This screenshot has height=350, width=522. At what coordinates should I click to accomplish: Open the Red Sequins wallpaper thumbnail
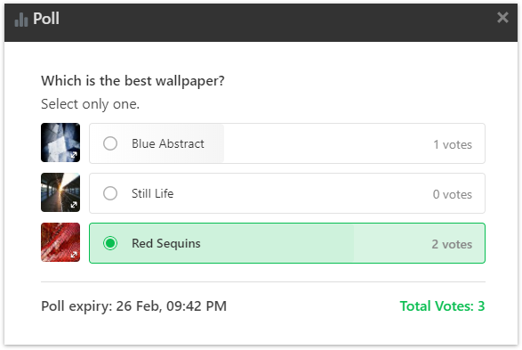tap(60, 242)
